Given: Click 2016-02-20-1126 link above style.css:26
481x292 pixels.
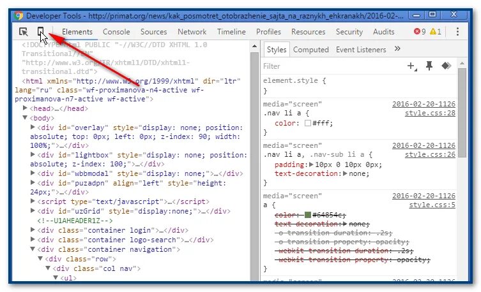Looking at the screenshot, I should tap(424, 145).
